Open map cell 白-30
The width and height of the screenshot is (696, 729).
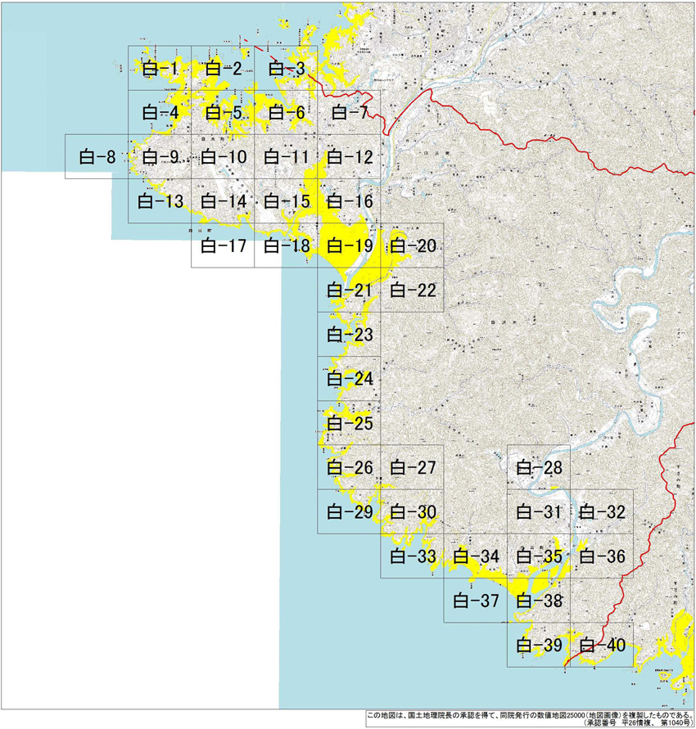pyautogui.click(x=413, y=512)
